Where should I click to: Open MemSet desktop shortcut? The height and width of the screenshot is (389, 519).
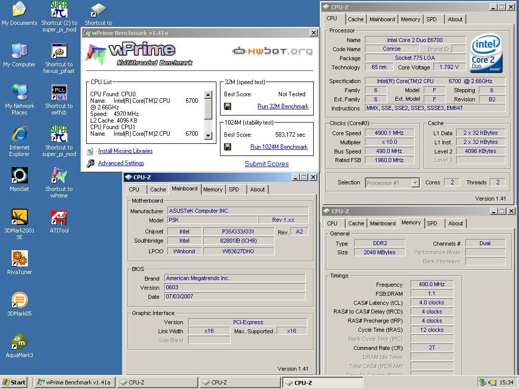point(19,180)
